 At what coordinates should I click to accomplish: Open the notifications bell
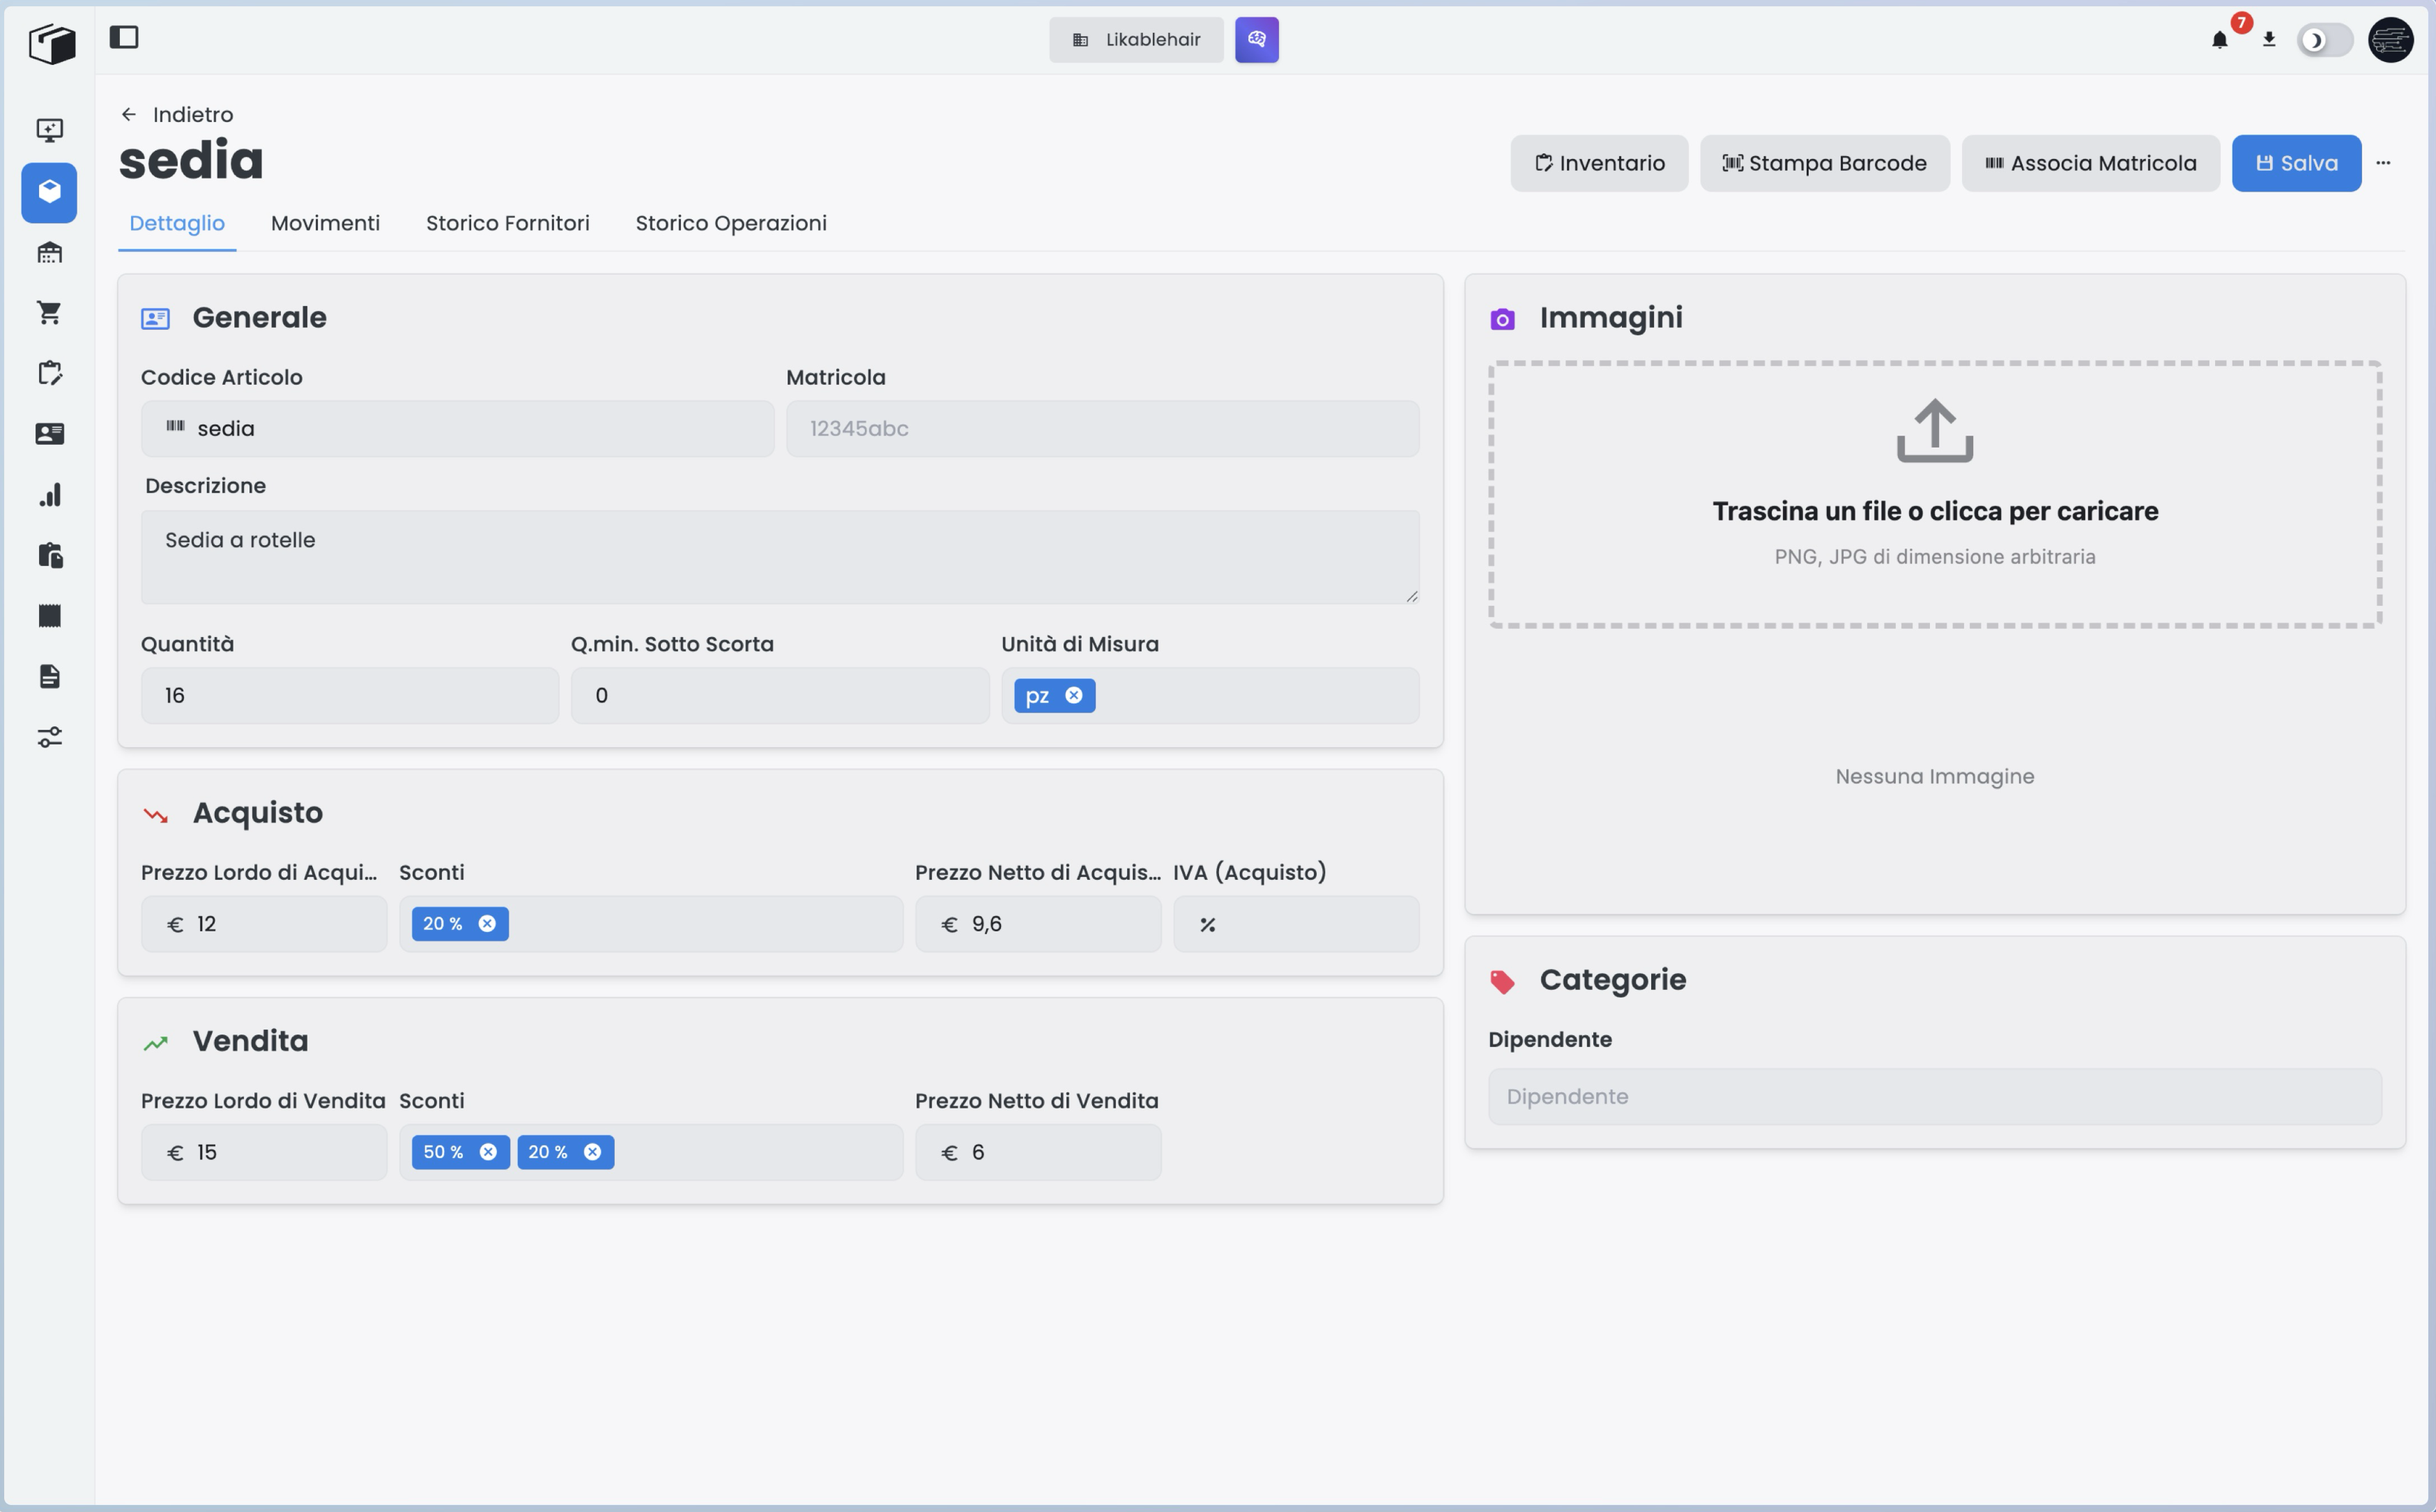click(2219, 40)
